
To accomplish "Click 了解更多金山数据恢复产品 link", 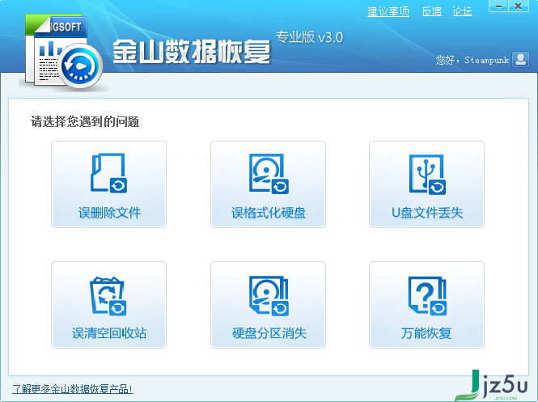I will (72, 389).
